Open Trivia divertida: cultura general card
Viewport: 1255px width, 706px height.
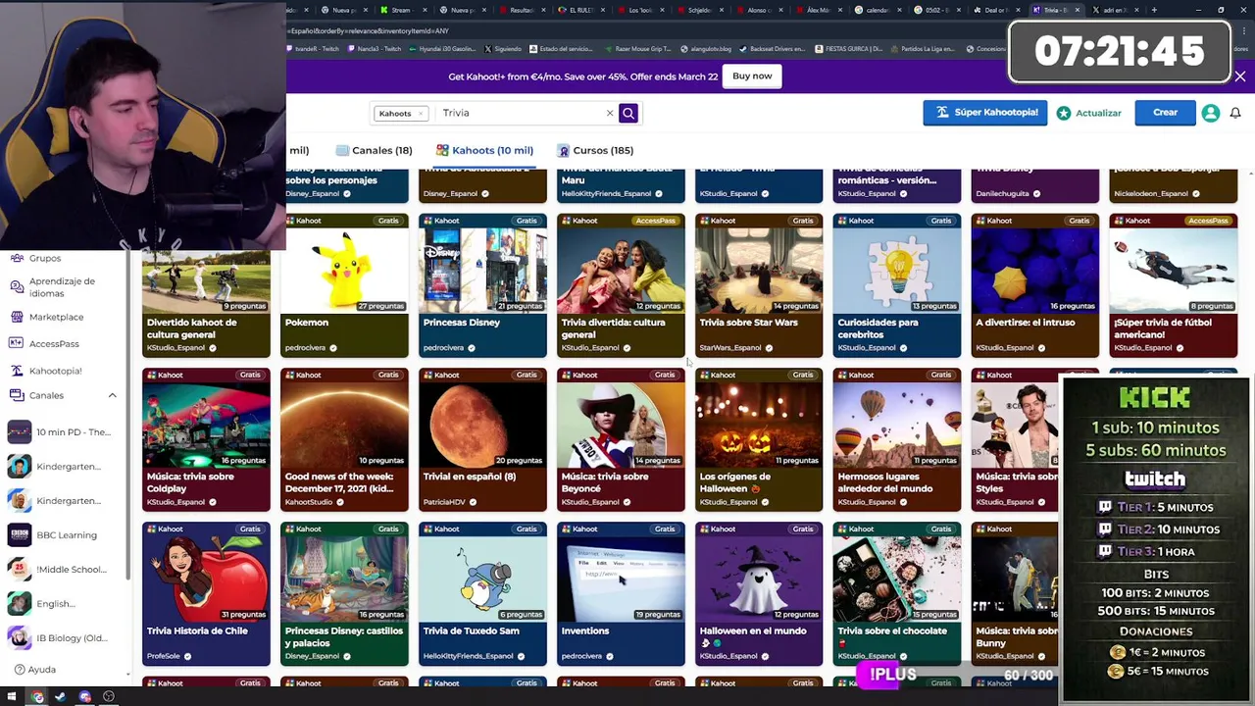pos(621,285)
